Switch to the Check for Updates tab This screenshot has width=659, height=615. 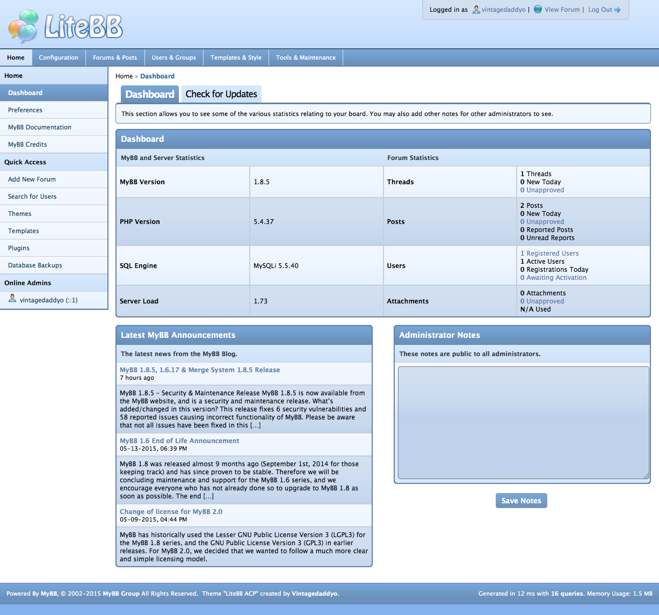click(221, 94)
